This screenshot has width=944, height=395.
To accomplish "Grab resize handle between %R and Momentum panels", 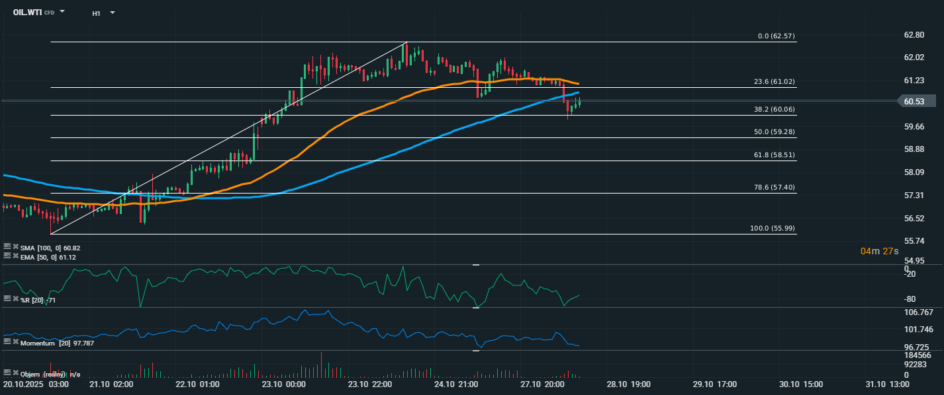I will pos(475,308).
